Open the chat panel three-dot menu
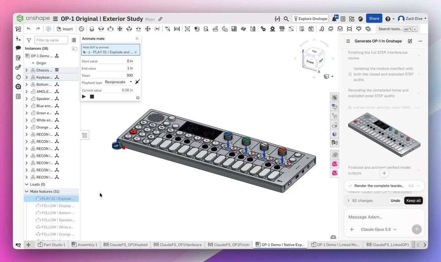The image size is (441, 262). 420,41
